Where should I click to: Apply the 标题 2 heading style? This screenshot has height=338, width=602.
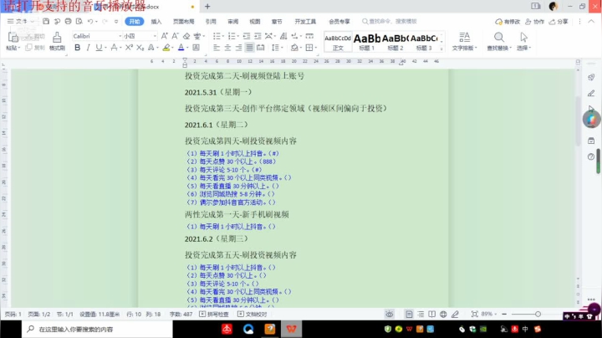click(x=395, y=42)
